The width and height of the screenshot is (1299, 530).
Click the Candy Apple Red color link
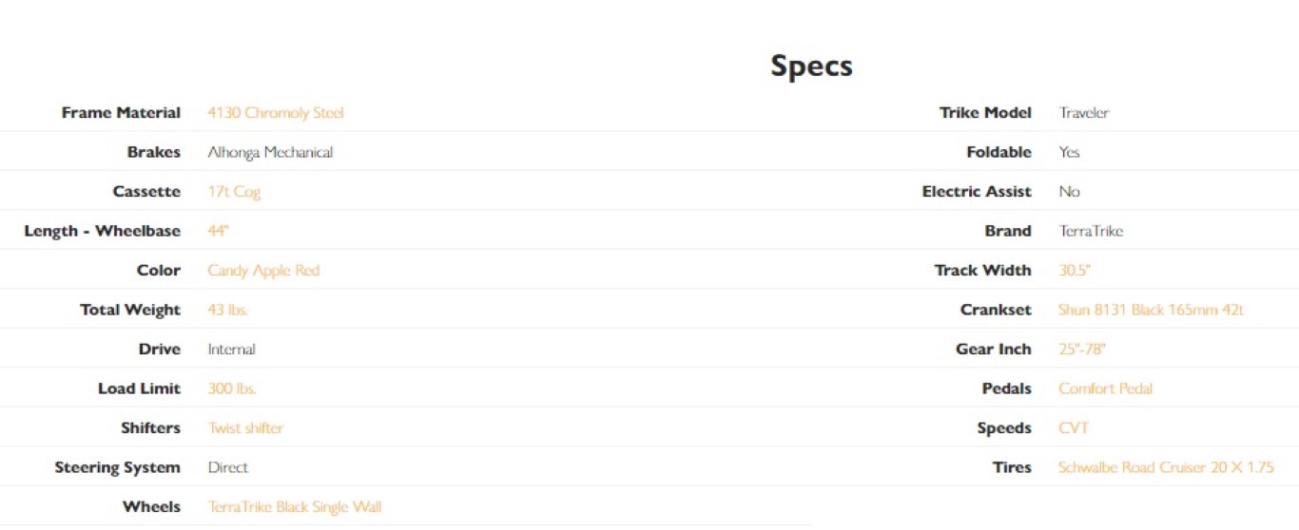pyautogui.click(x=263, y=271)
